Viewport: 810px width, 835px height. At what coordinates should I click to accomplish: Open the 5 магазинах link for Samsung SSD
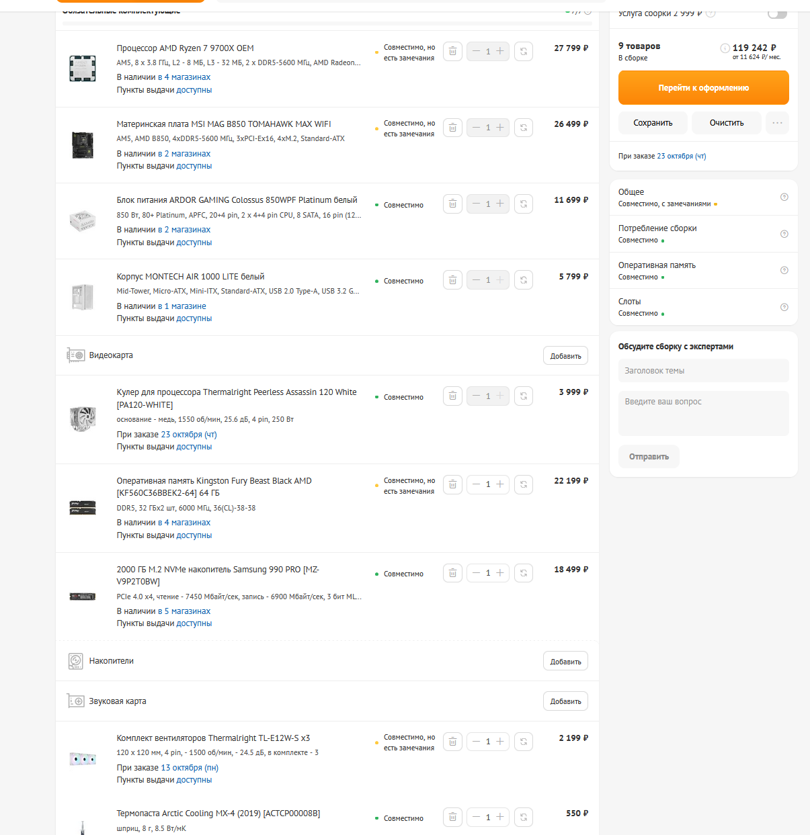pos(184,611)
